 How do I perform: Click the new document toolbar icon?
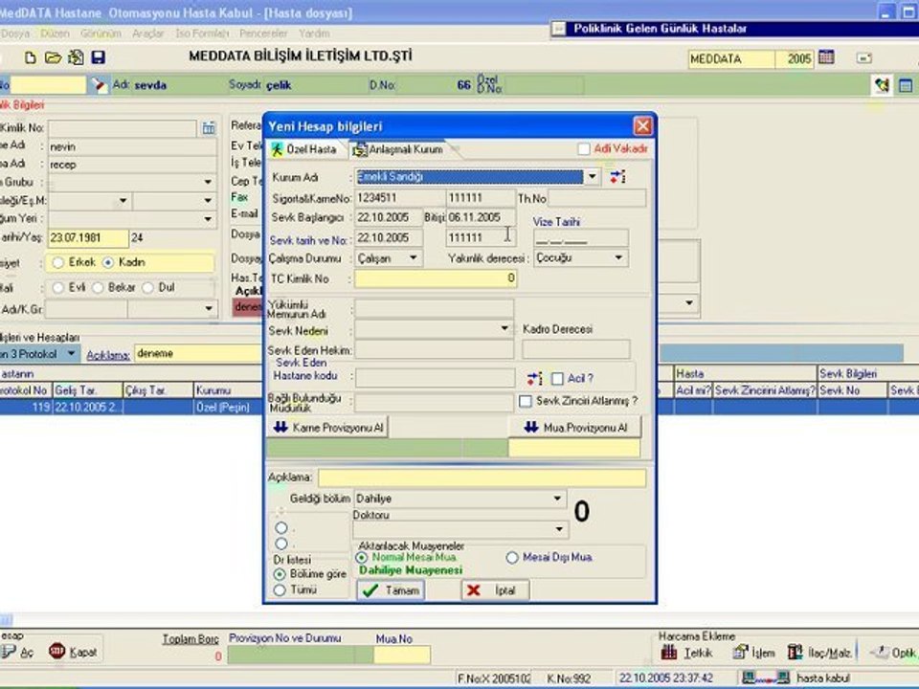30,57
